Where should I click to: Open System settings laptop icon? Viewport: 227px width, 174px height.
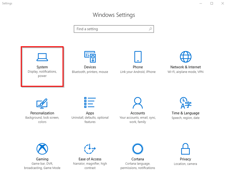coord(42,57)
